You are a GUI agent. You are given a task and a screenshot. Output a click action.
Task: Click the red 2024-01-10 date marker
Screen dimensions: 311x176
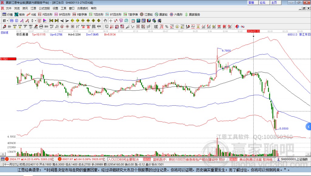(x=253, y=31)
